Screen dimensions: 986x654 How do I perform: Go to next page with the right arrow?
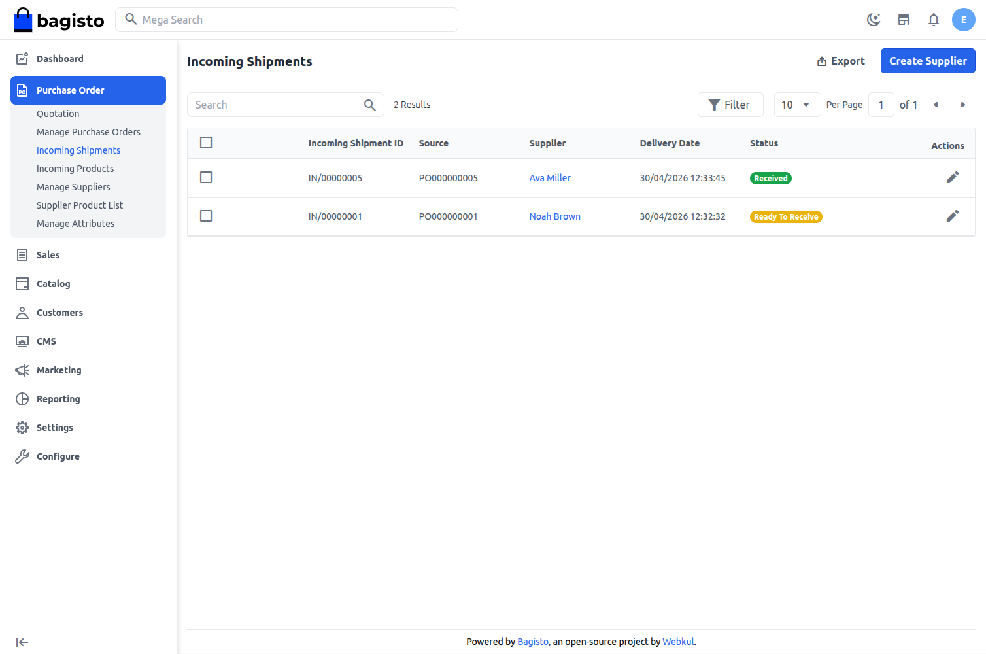click(x=963, y=105)
